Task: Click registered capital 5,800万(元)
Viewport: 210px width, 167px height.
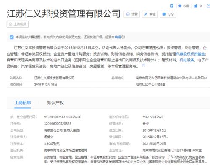Action: point(52,144)
